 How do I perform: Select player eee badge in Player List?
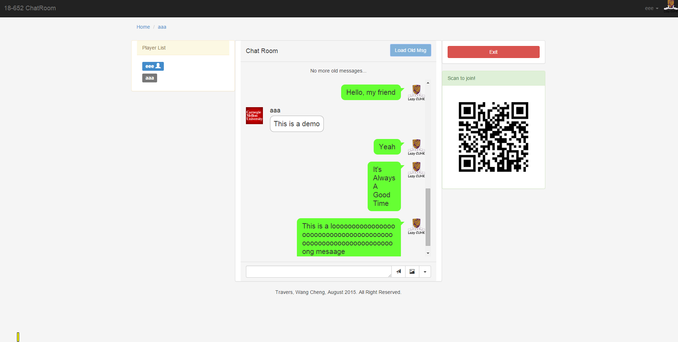coord(153,66)
